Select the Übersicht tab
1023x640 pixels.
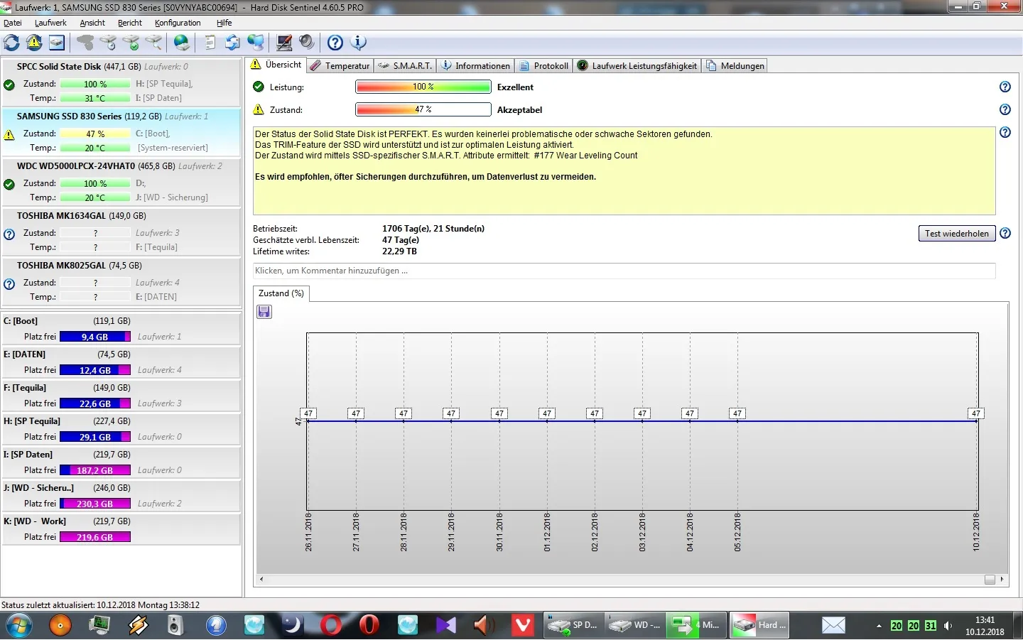click(x=276, y=65)
